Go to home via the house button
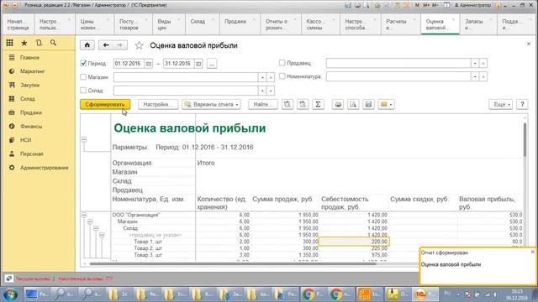 [87, 45]
